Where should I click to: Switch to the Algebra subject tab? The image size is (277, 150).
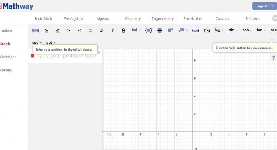[x=103, y=18]
